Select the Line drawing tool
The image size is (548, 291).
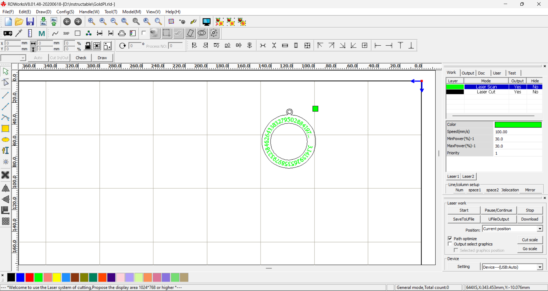(5, 95)
